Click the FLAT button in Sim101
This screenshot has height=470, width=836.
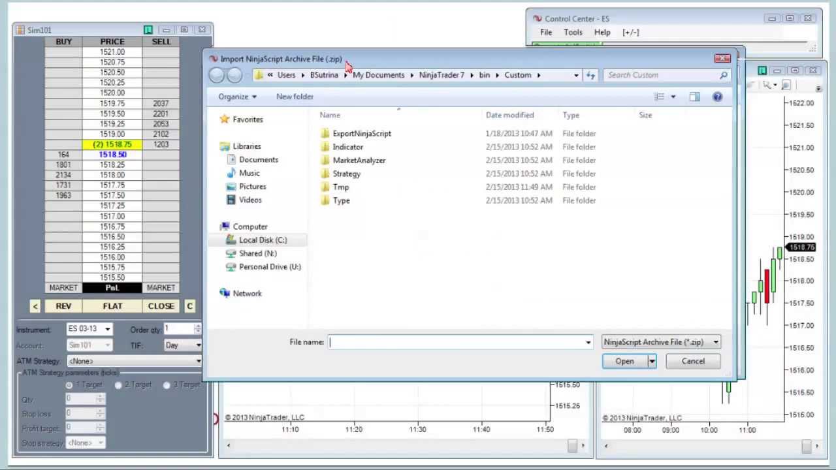112,305
